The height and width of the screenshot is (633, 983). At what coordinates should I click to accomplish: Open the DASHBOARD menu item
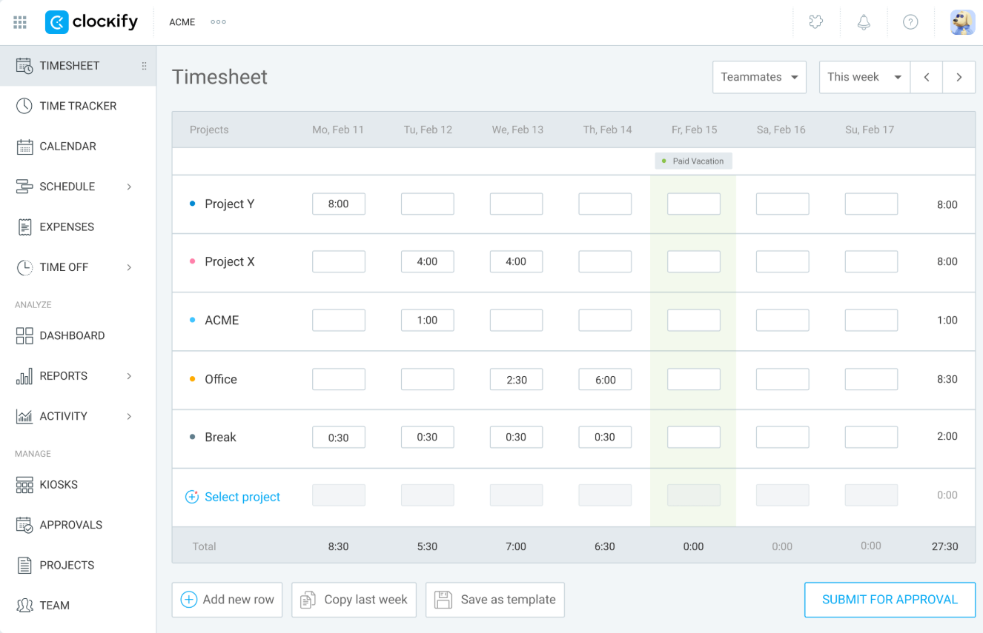click(78, 335)
